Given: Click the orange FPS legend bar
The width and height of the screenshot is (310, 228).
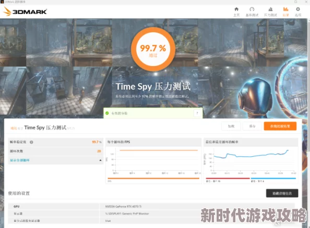Looking at the screenshot, I should (x=153, y=179).
